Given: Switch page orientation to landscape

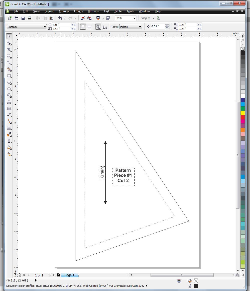Looking at the screenshot, I should 89,26.
